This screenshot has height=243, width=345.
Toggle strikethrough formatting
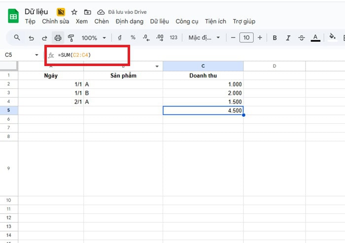click(x=302, y=37)
